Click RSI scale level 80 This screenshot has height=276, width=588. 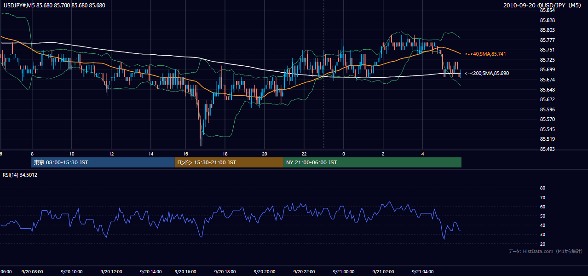[x=542, y=188]
